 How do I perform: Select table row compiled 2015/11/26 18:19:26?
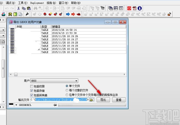coord(68,36)
